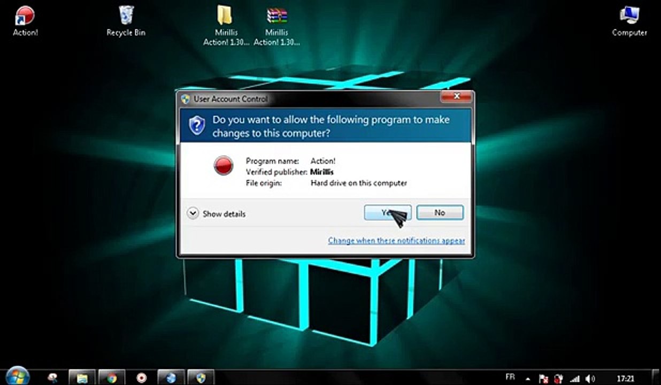Select the UAC shield taskbar button
The image size is (661, 385).
[201, 378]
